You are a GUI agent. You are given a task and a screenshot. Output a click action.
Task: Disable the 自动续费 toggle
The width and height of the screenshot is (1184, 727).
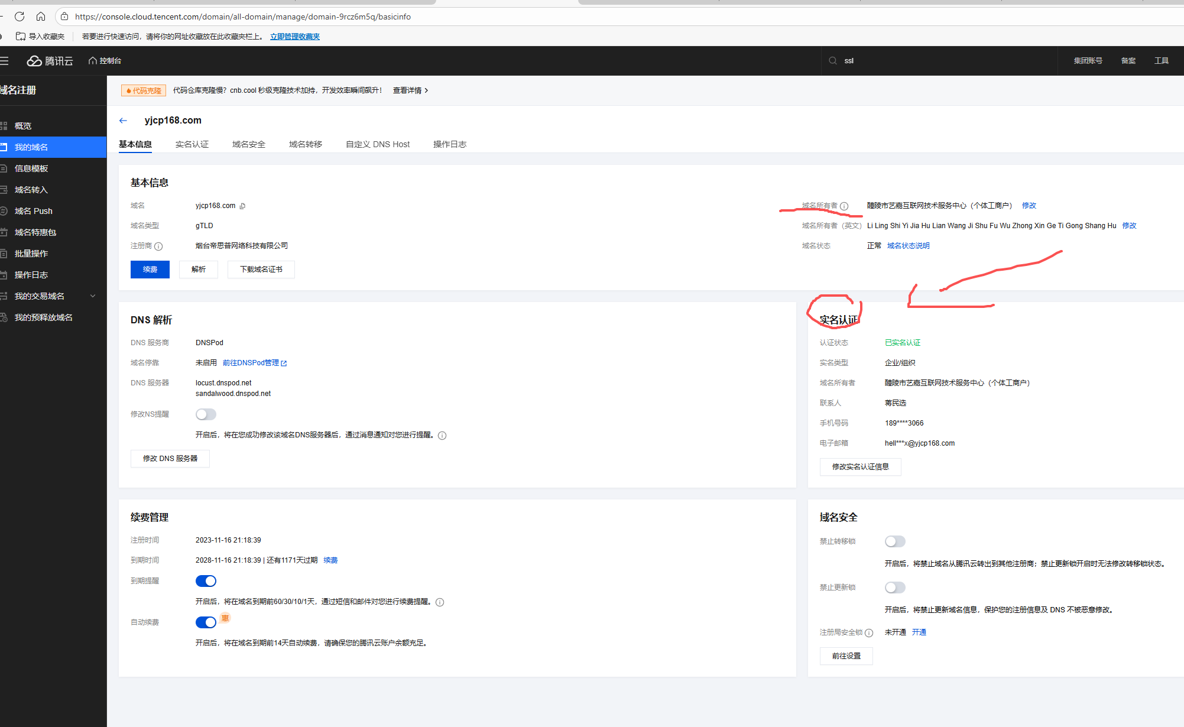click(206, 622)
